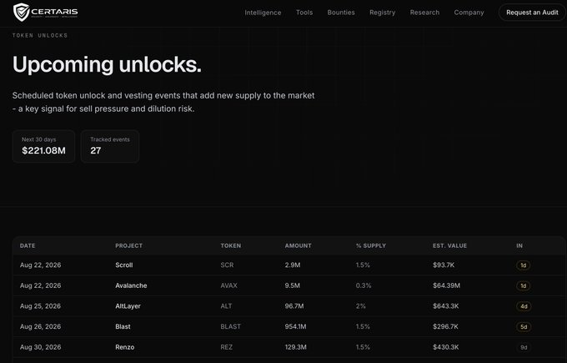Click the $93.7K estimated value
567x363 pixels.
[x=444, y=265]
